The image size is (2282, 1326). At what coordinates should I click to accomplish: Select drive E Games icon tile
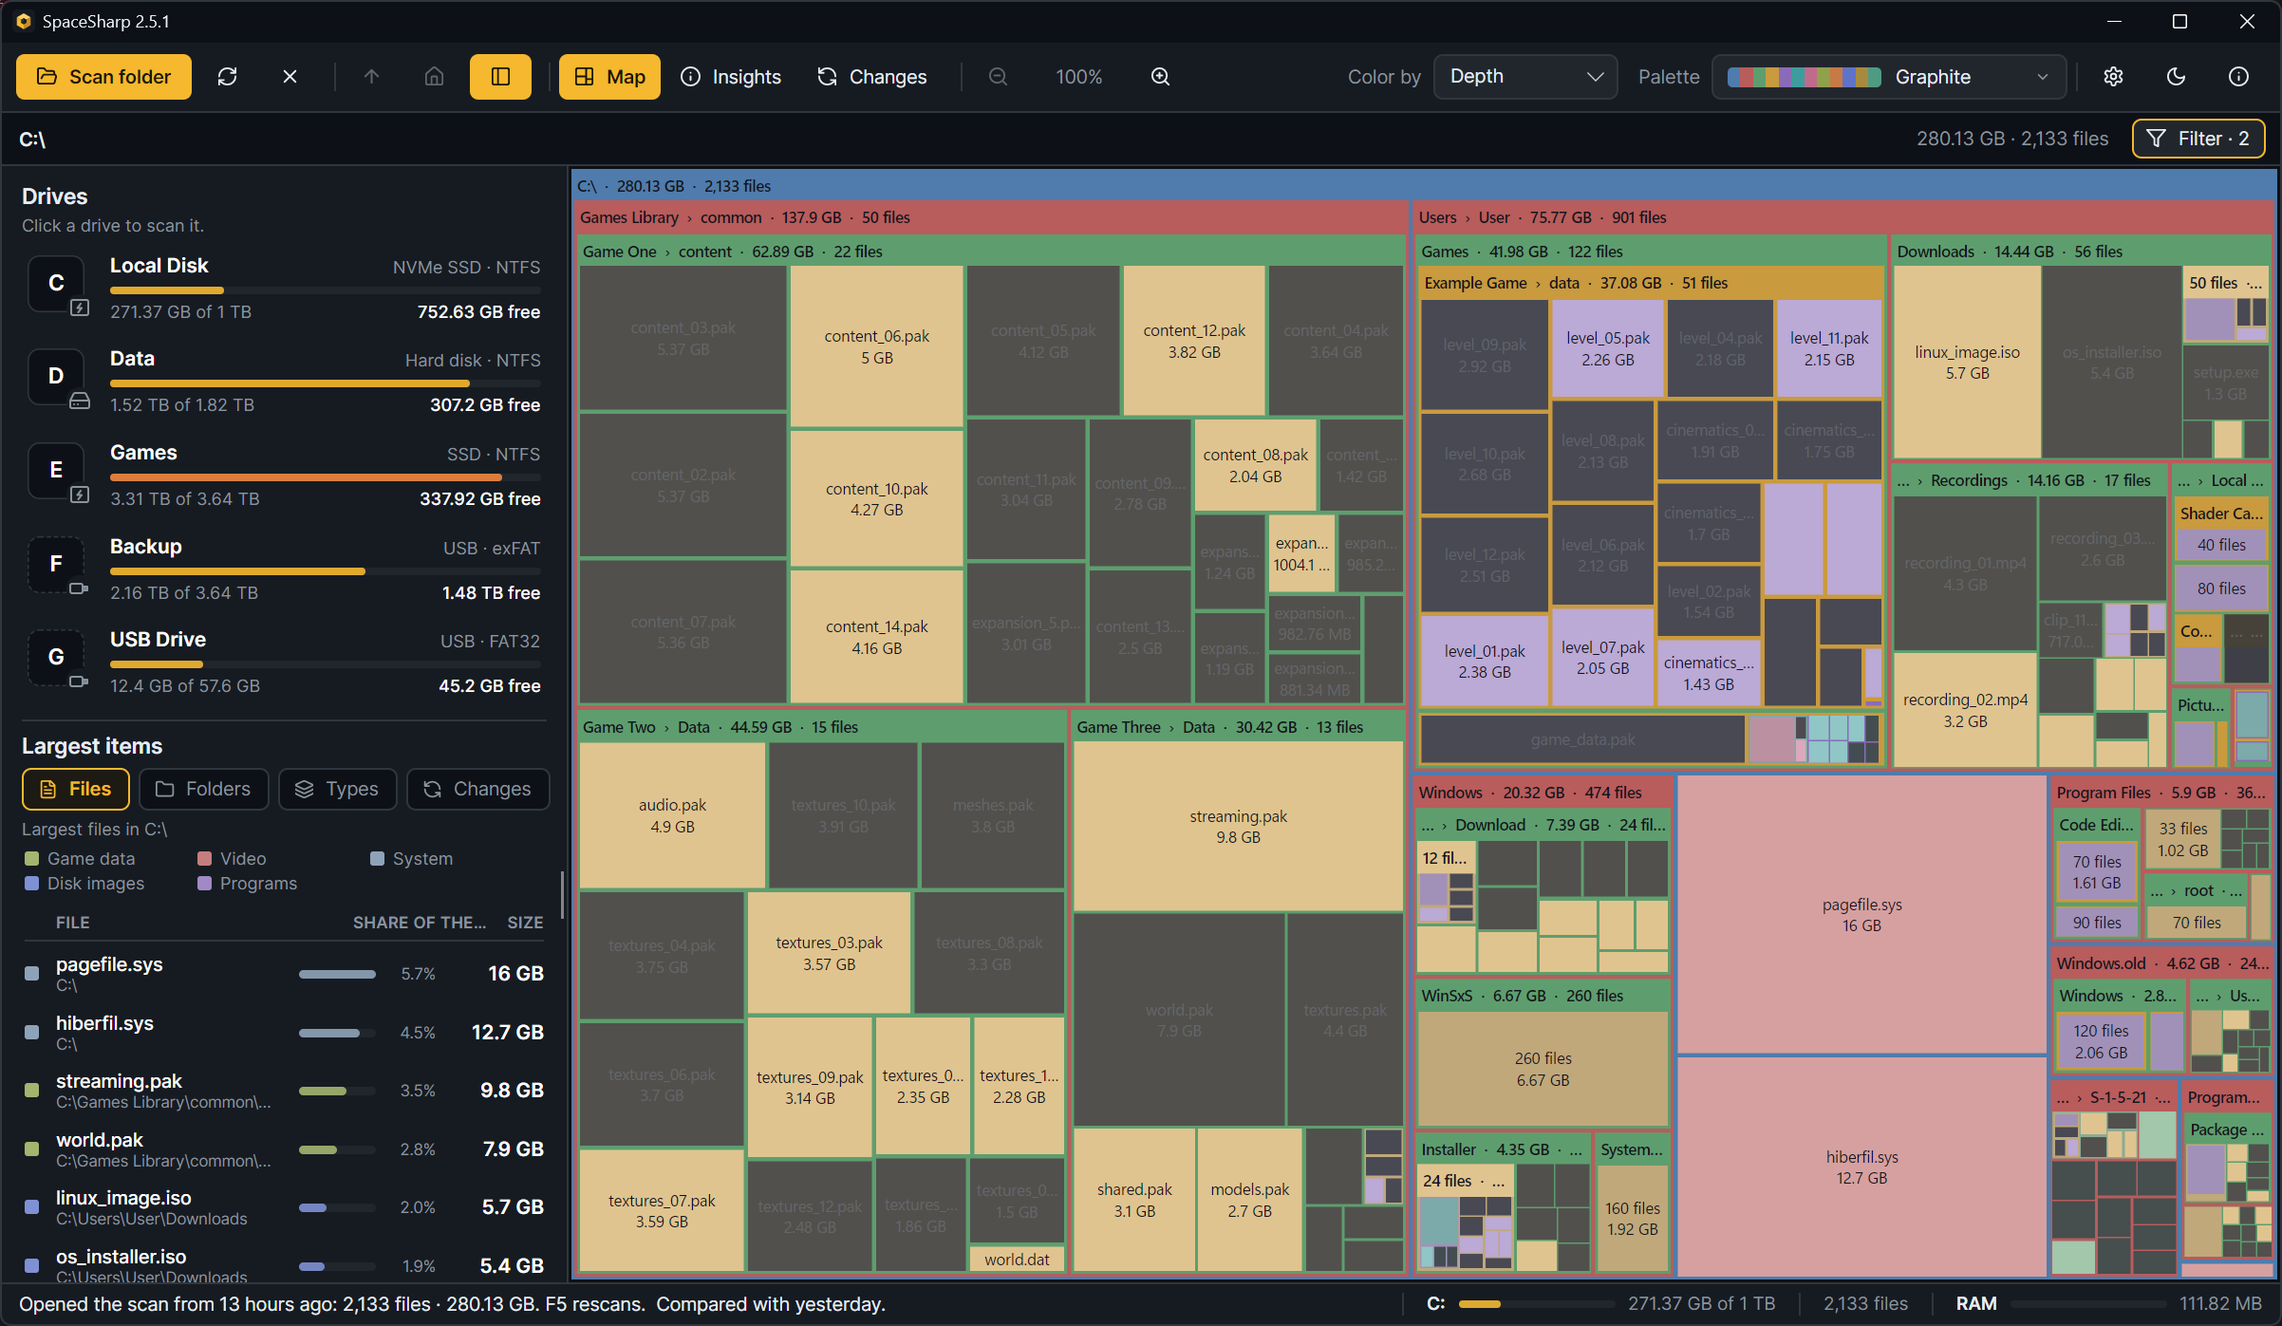(57, 471)
